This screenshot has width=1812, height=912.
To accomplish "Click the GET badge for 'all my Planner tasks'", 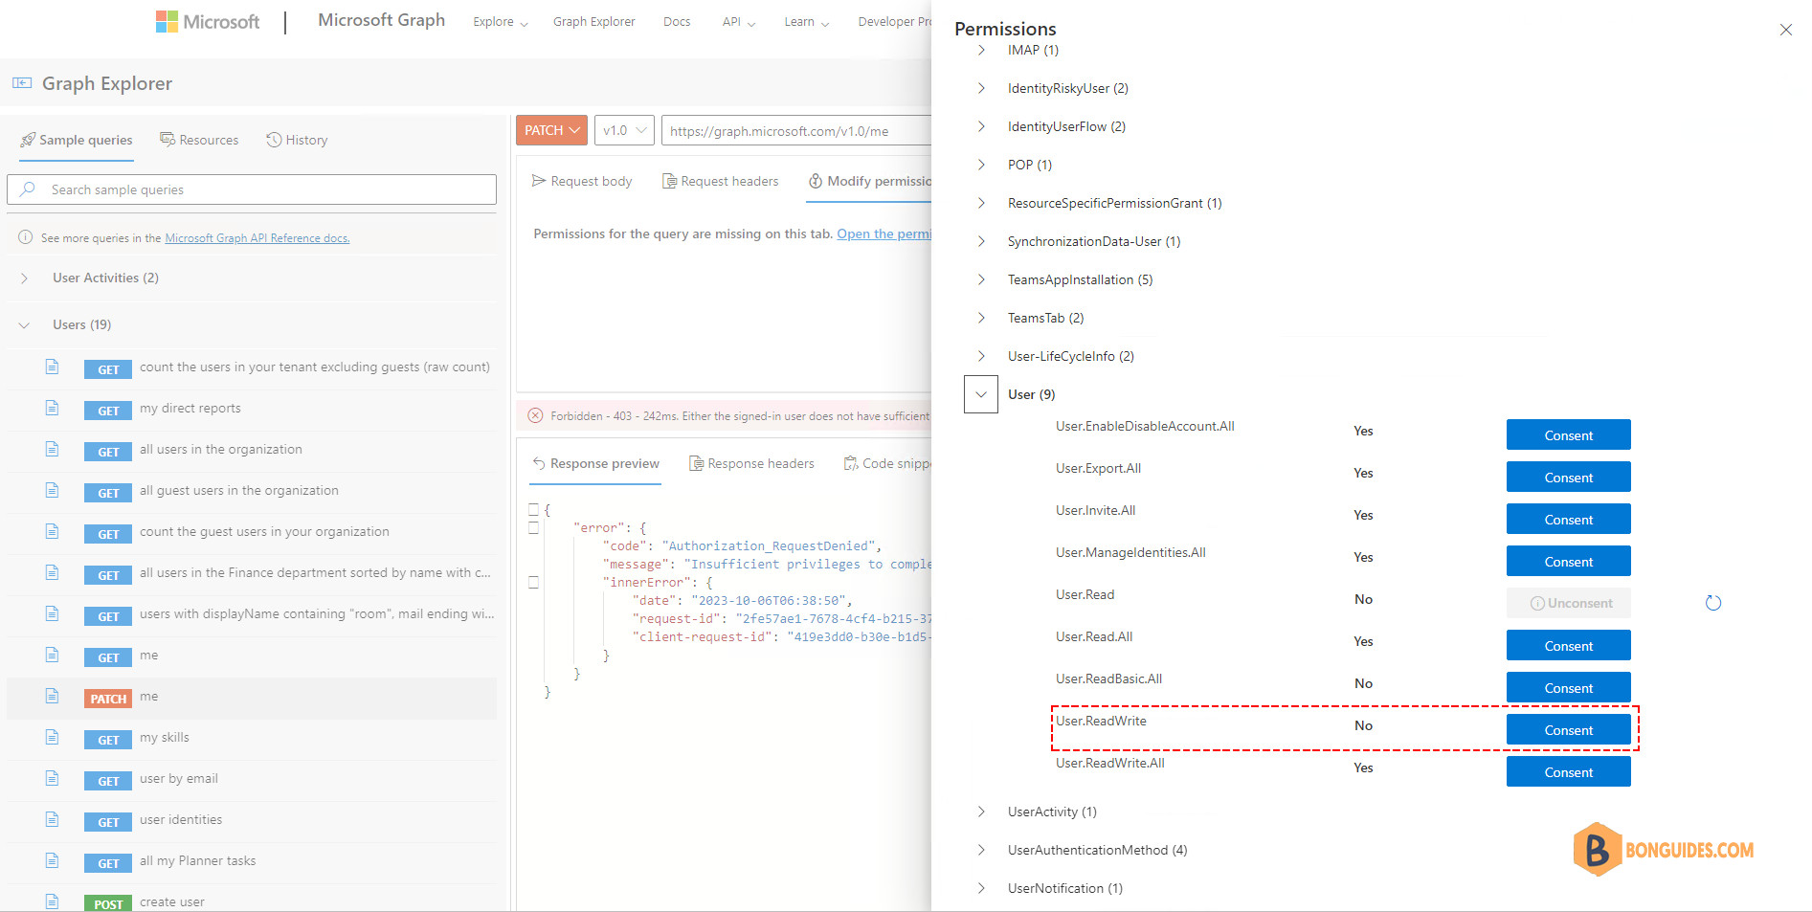I will (x=108, y=863).
